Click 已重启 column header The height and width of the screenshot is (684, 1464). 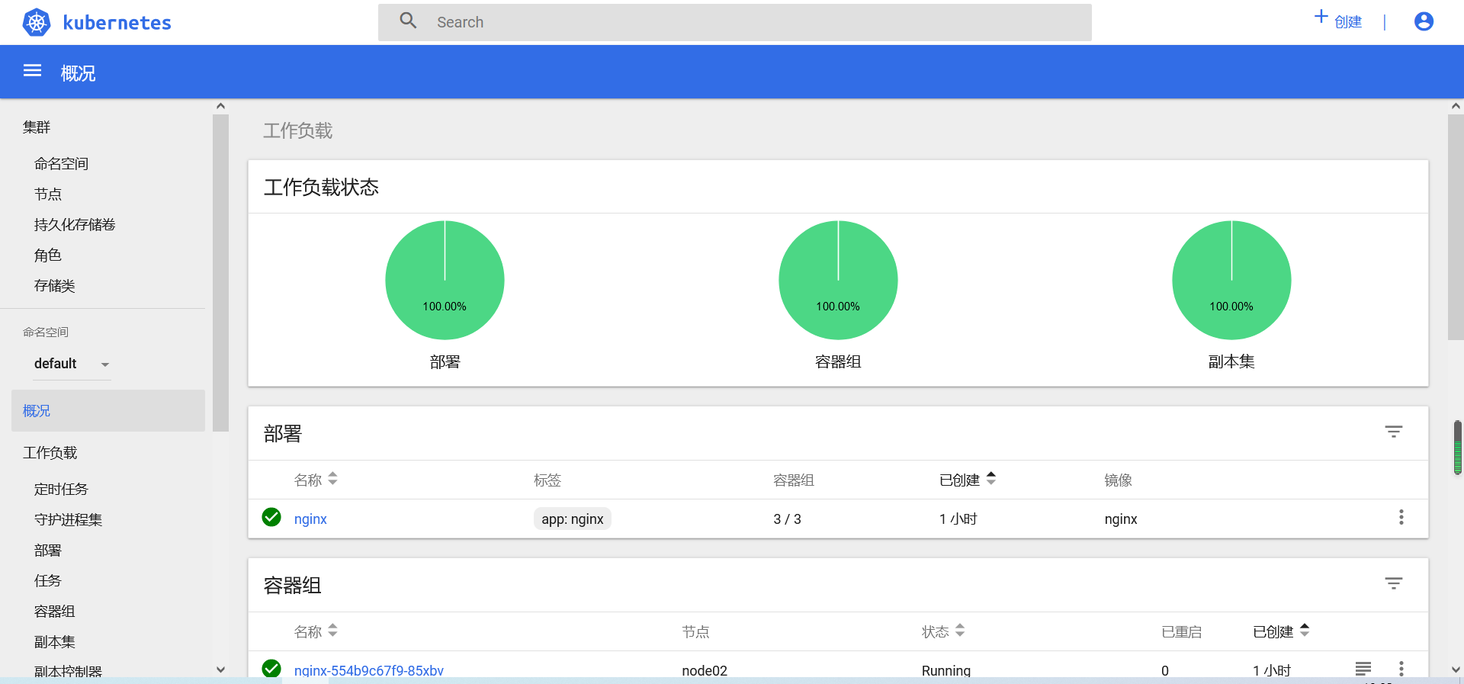(1181, 631)
